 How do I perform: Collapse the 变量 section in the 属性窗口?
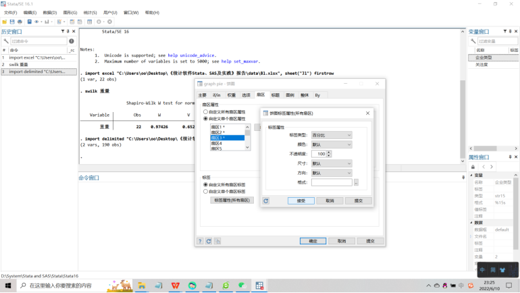click(x=471, y=175)
